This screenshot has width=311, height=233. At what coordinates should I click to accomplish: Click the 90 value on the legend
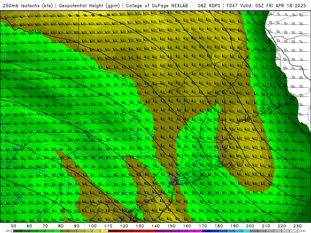point(77,226)
